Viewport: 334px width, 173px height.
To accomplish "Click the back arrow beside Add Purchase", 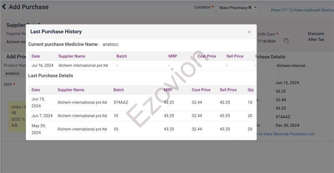I will [4, 7].
